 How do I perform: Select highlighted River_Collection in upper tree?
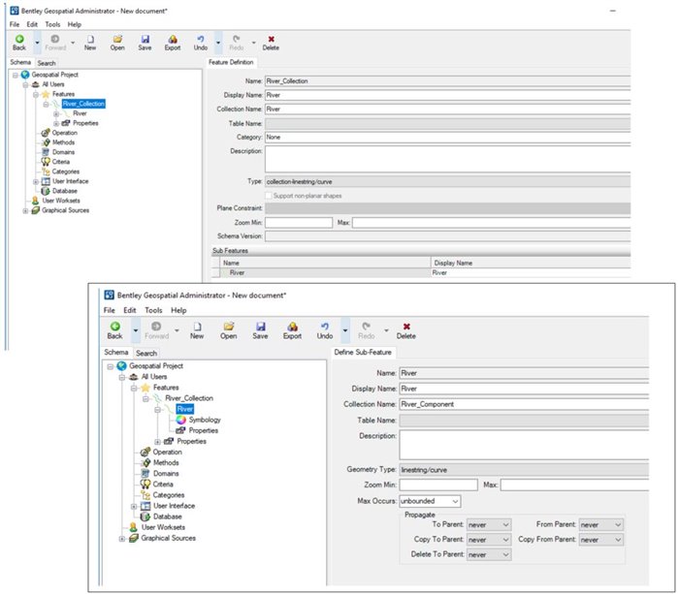(83, 104)
